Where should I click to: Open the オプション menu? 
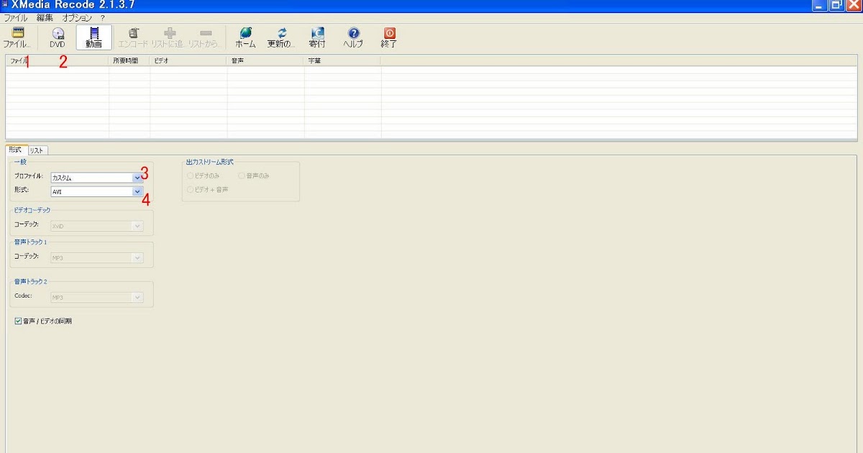[77, 17]
